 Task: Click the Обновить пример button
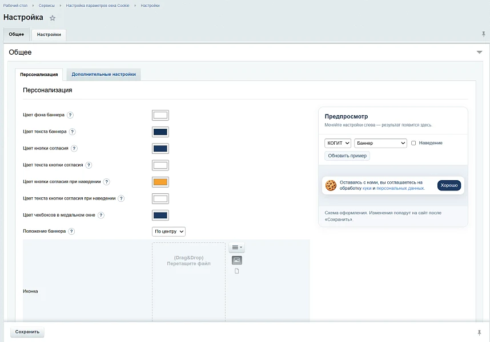(x=347, y=156)
